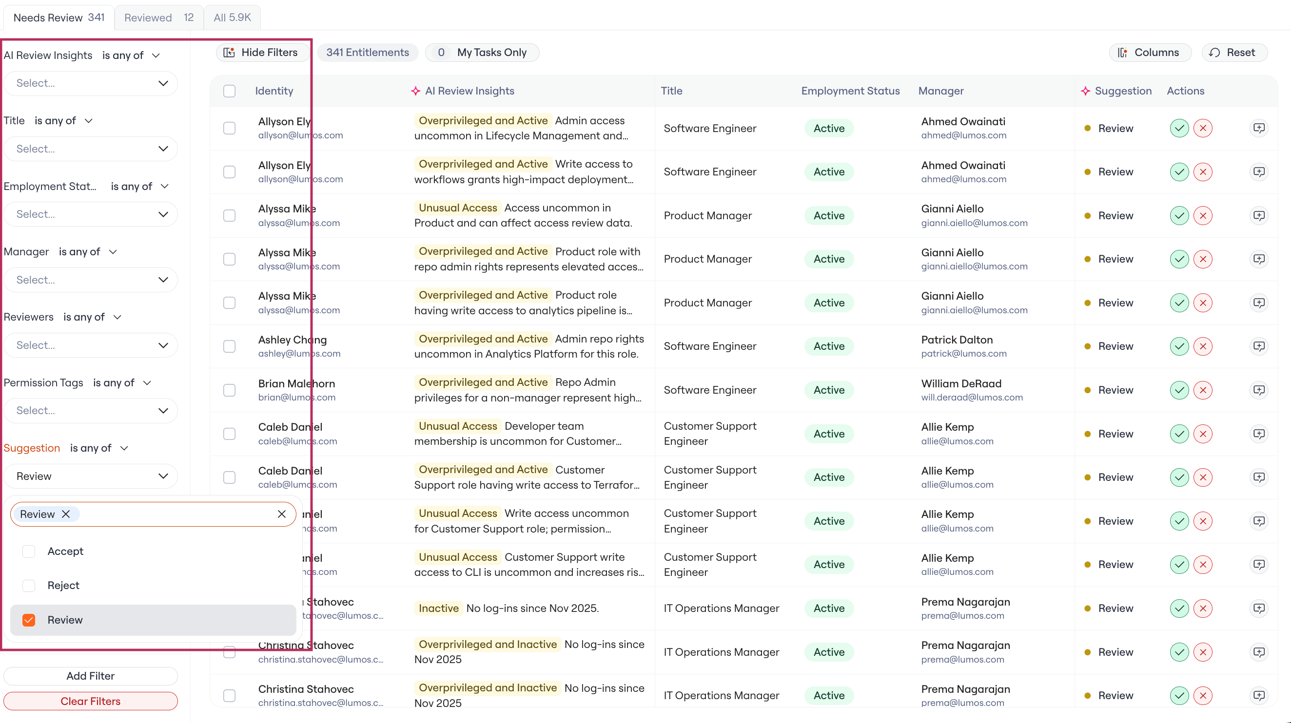Approve Ahmed Owainati's first Allyson Ely row

pyautogui.click(x=1179, y=128)
